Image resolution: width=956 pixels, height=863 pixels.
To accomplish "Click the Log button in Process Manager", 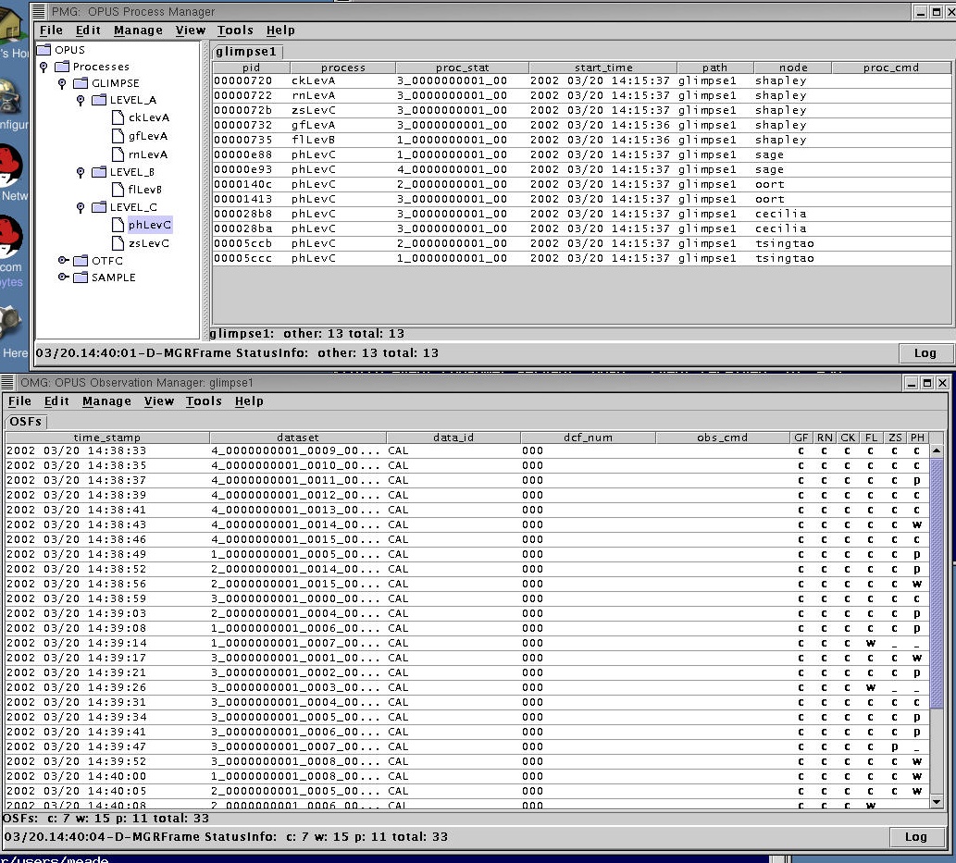I will [x=925, y=353].
